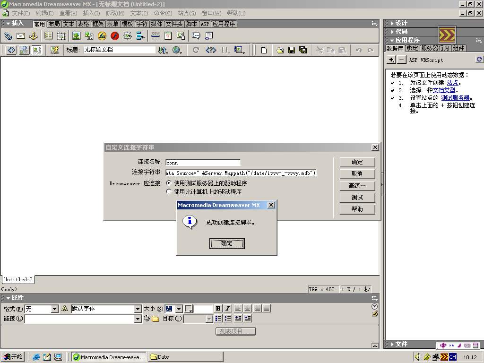The width and height of the screenshot is (484, 363).
Task: Open the Format dropdown in Properties
Action: pyautogui.click(x=54, y=309)
